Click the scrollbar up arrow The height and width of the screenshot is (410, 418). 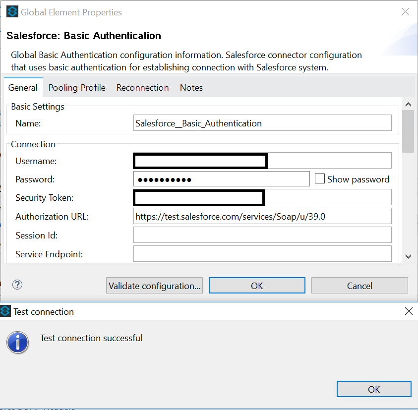(x=408, y=105)
